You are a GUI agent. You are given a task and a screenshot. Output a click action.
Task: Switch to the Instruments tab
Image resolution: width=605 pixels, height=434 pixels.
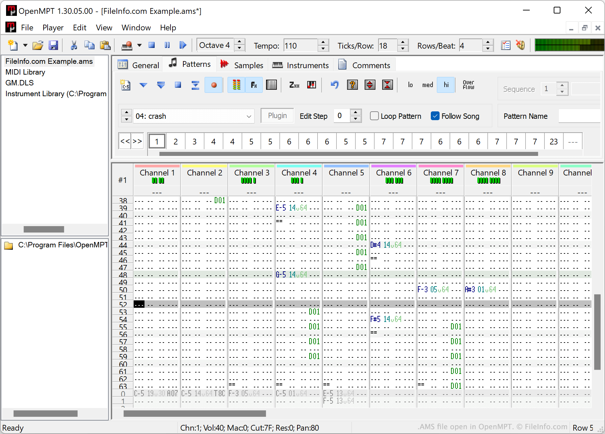click(300, 65)
